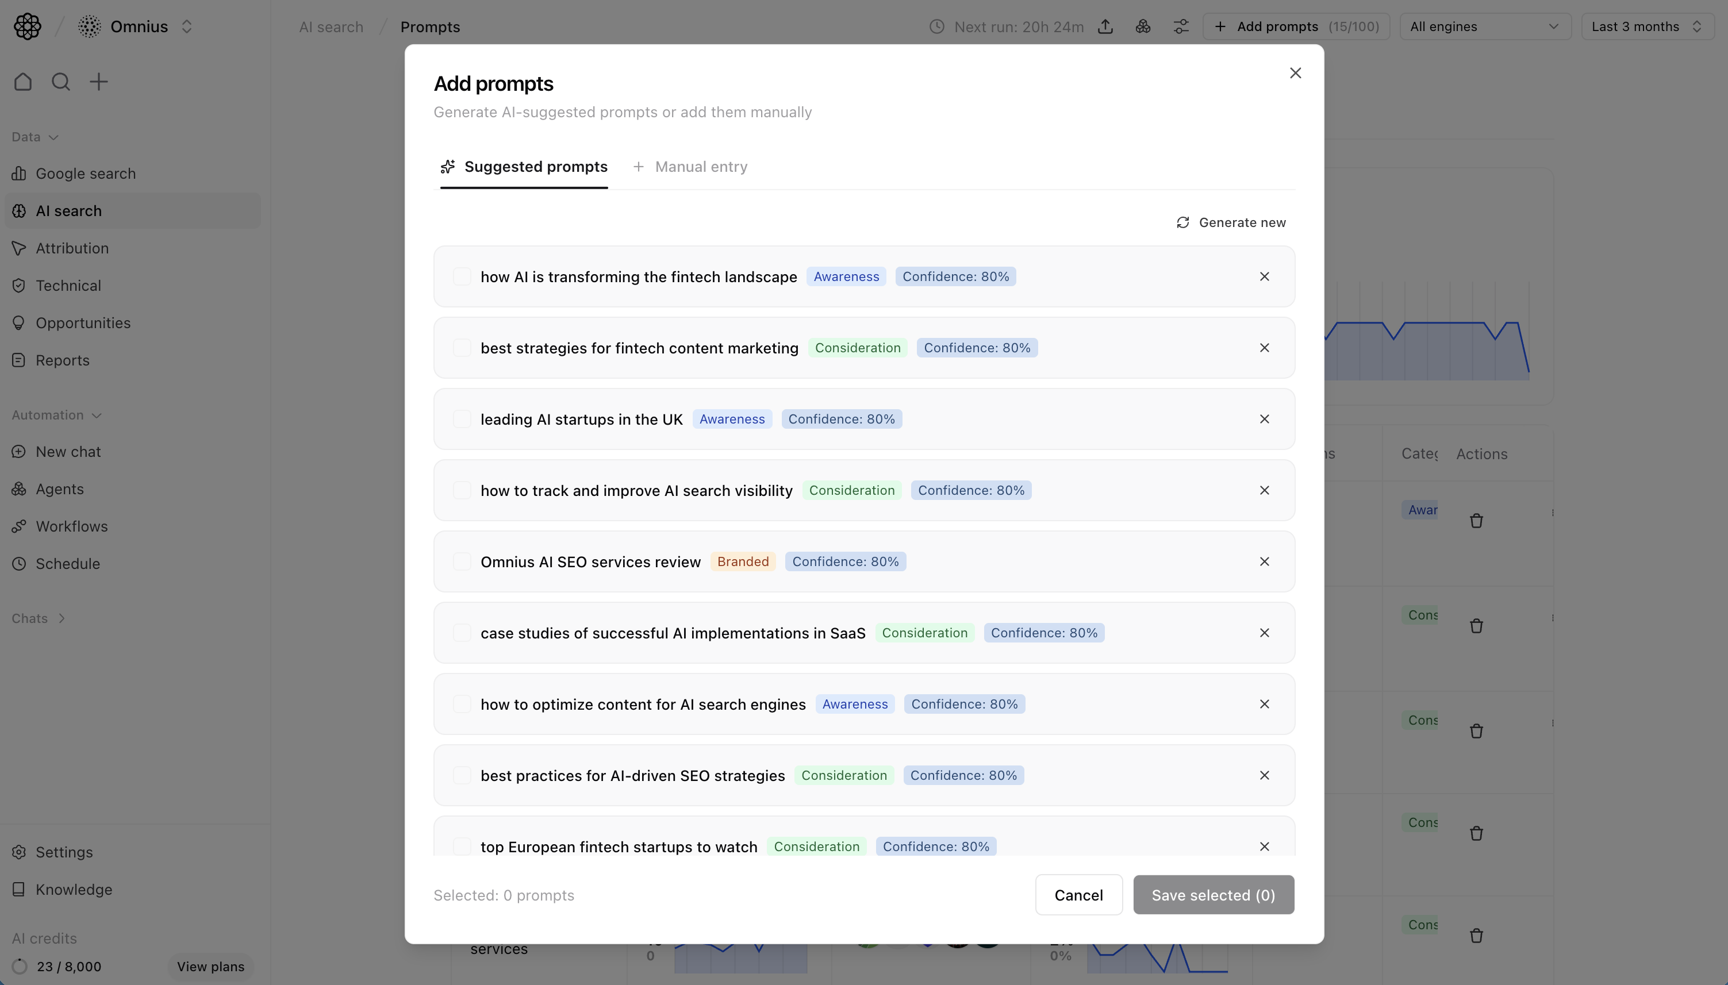The width and height of the screenshot is (1728, 985).
Task: Check 'how AI is transforming the fintech landscape'
Action: 462,276
